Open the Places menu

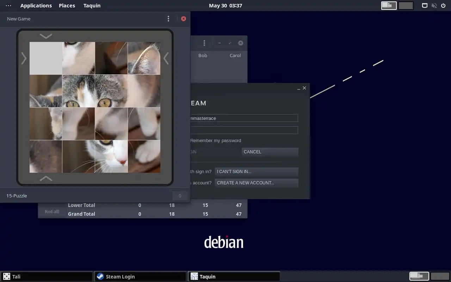tap(67, 5)
